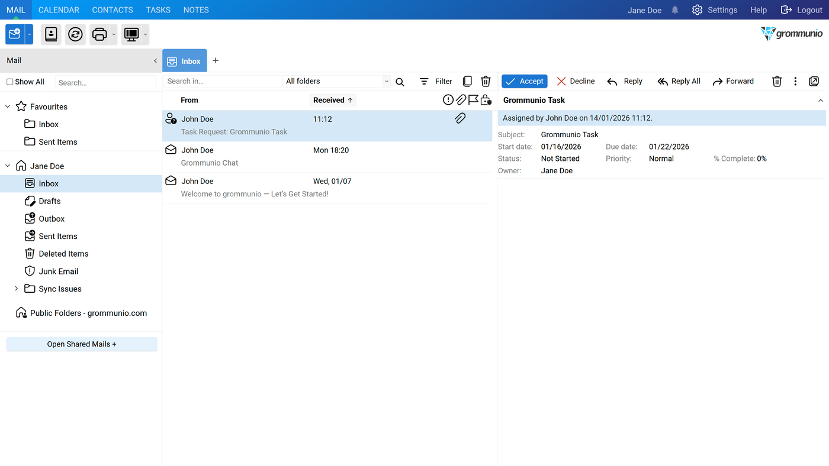Select the Mail tab

pos(16,10)
